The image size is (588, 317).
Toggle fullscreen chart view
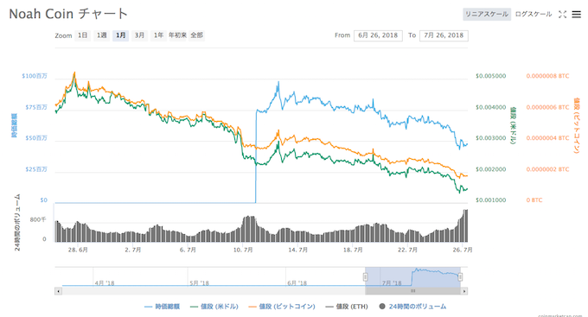point(562,14)
